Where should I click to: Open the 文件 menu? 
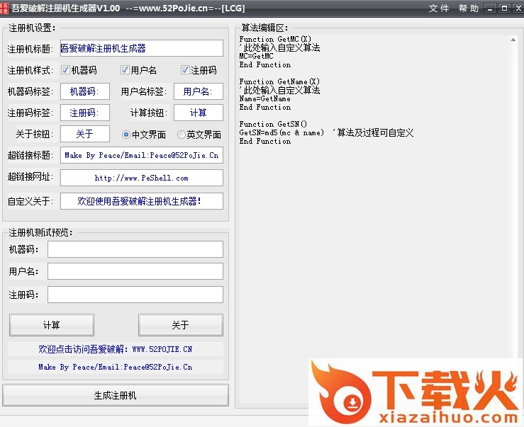[x=439, y=8]
